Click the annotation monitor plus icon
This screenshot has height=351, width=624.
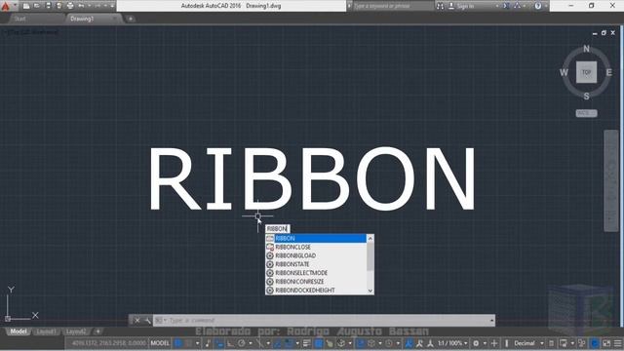click(x=494, y=343)
